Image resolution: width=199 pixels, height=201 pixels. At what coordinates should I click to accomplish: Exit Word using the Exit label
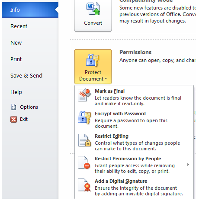pos(24,119)
